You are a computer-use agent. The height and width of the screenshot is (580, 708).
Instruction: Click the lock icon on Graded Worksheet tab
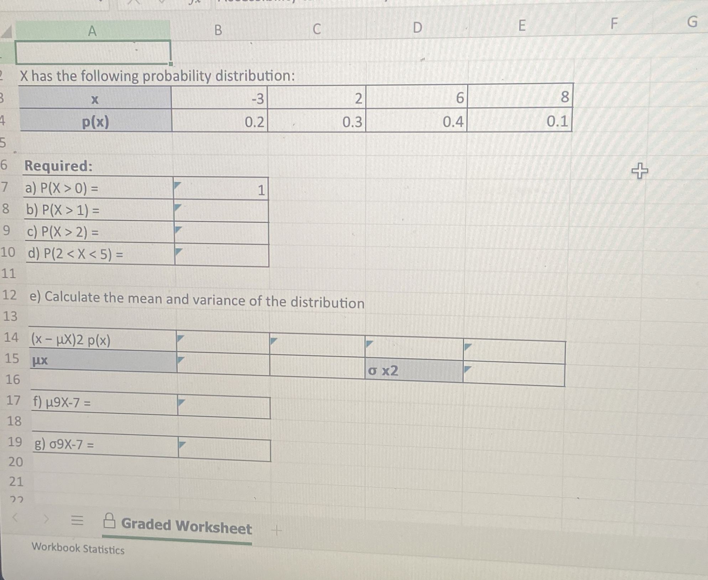109,521
